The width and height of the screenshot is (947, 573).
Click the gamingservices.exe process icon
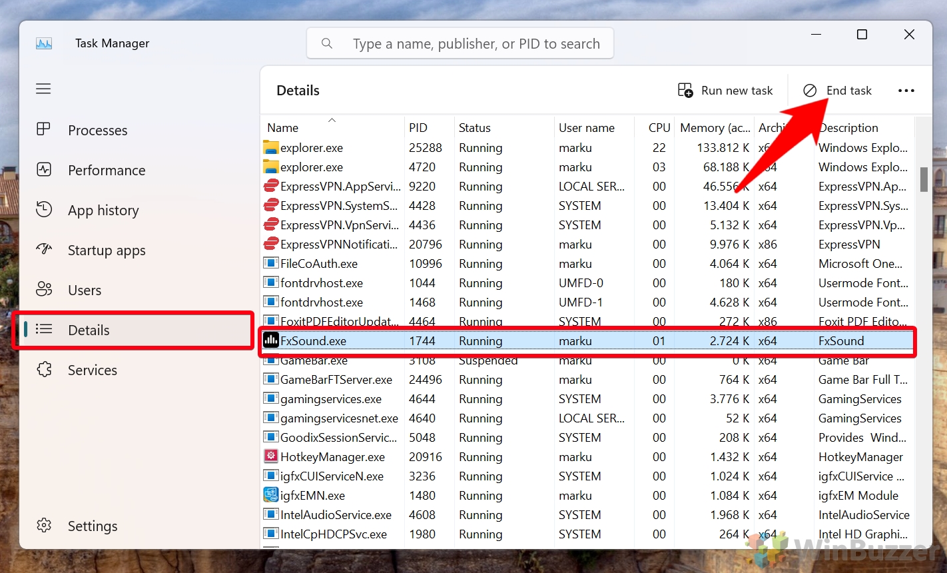pyautogui.click(x=271, y=398)
